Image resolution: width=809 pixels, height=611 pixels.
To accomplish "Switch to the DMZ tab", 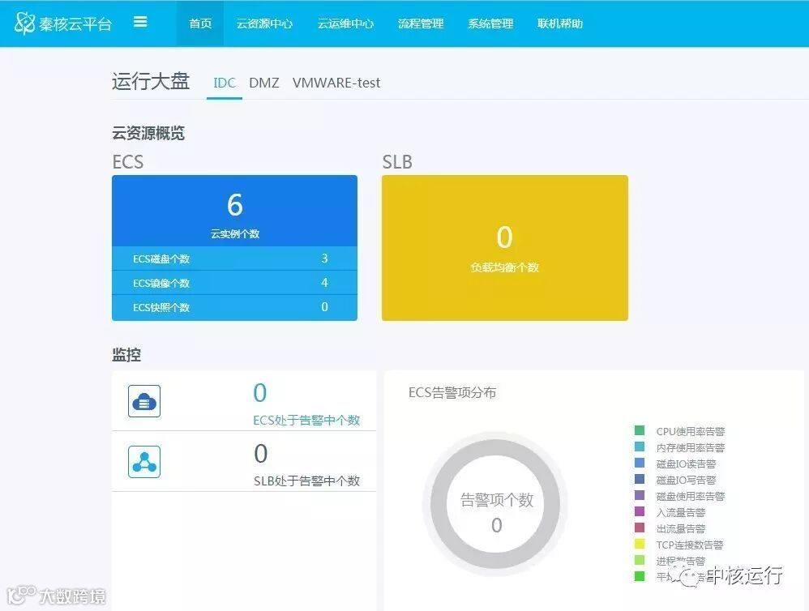I will pyautogui.click(x=264, y=83).
